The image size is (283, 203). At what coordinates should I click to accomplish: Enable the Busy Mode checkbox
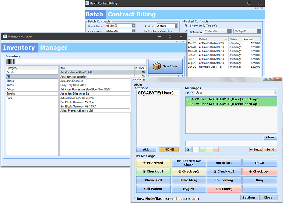click(x=135, y=198)
